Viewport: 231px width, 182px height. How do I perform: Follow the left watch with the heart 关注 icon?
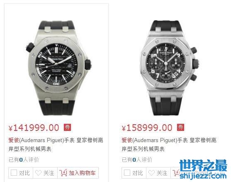pyautogui.click(x=38, y=173)
